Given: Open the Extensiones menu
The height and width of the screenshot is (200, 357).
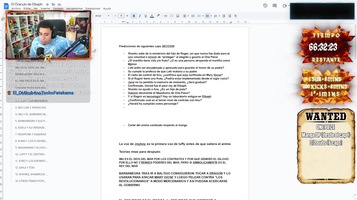Looking at the screenshot, I should coord(93,9).
